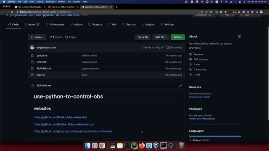This screenshot has height=151, width=269.
Task: Open the History menu in menu bar
Action: pyautogui.click(x=40, y=2)
